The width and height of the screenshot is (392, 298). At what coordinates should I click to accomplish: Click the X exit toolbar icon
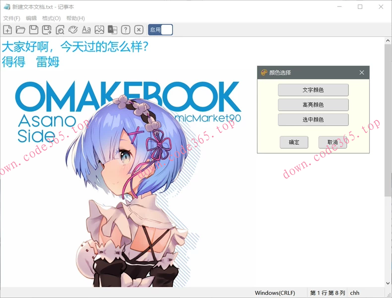click(139, 30)
